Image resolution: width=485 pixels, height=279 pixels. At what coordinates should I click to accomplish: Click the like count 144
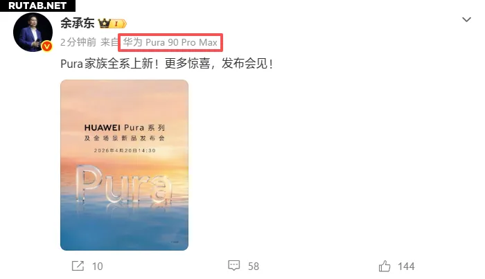coord(406,267)
